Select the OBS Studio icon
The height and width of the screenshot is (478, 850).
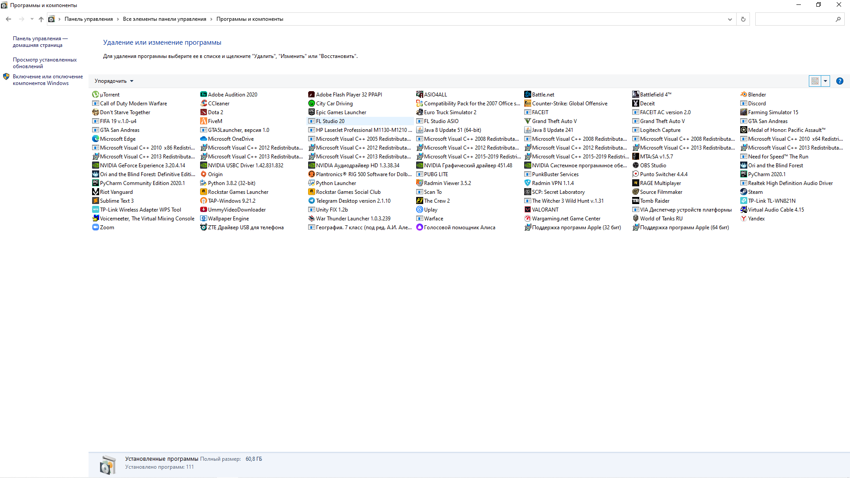tap(635, 166)
